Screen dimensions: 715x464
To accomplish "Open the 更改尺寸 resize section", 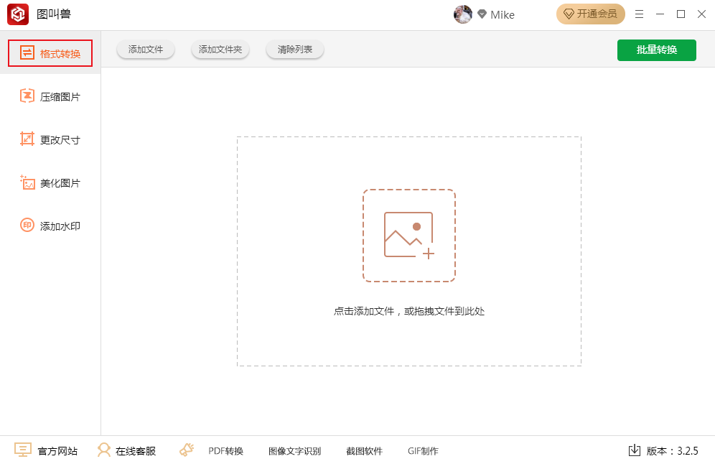I will [x=50, y=139].
